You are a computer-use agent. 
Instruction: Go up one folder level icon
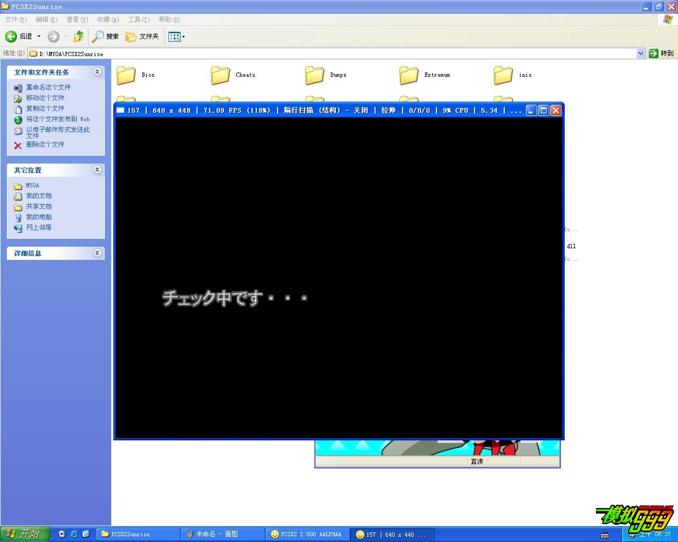(79, 37)
